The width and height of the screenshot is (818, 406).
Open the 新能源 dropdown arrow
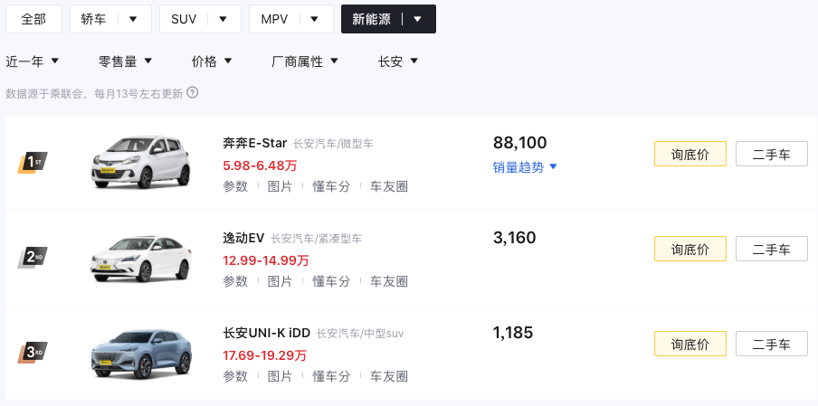(417, 19)
